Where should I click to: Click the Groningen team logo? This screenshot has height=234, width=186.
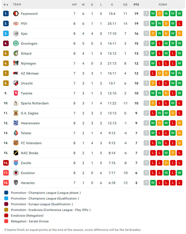[16, 44]
